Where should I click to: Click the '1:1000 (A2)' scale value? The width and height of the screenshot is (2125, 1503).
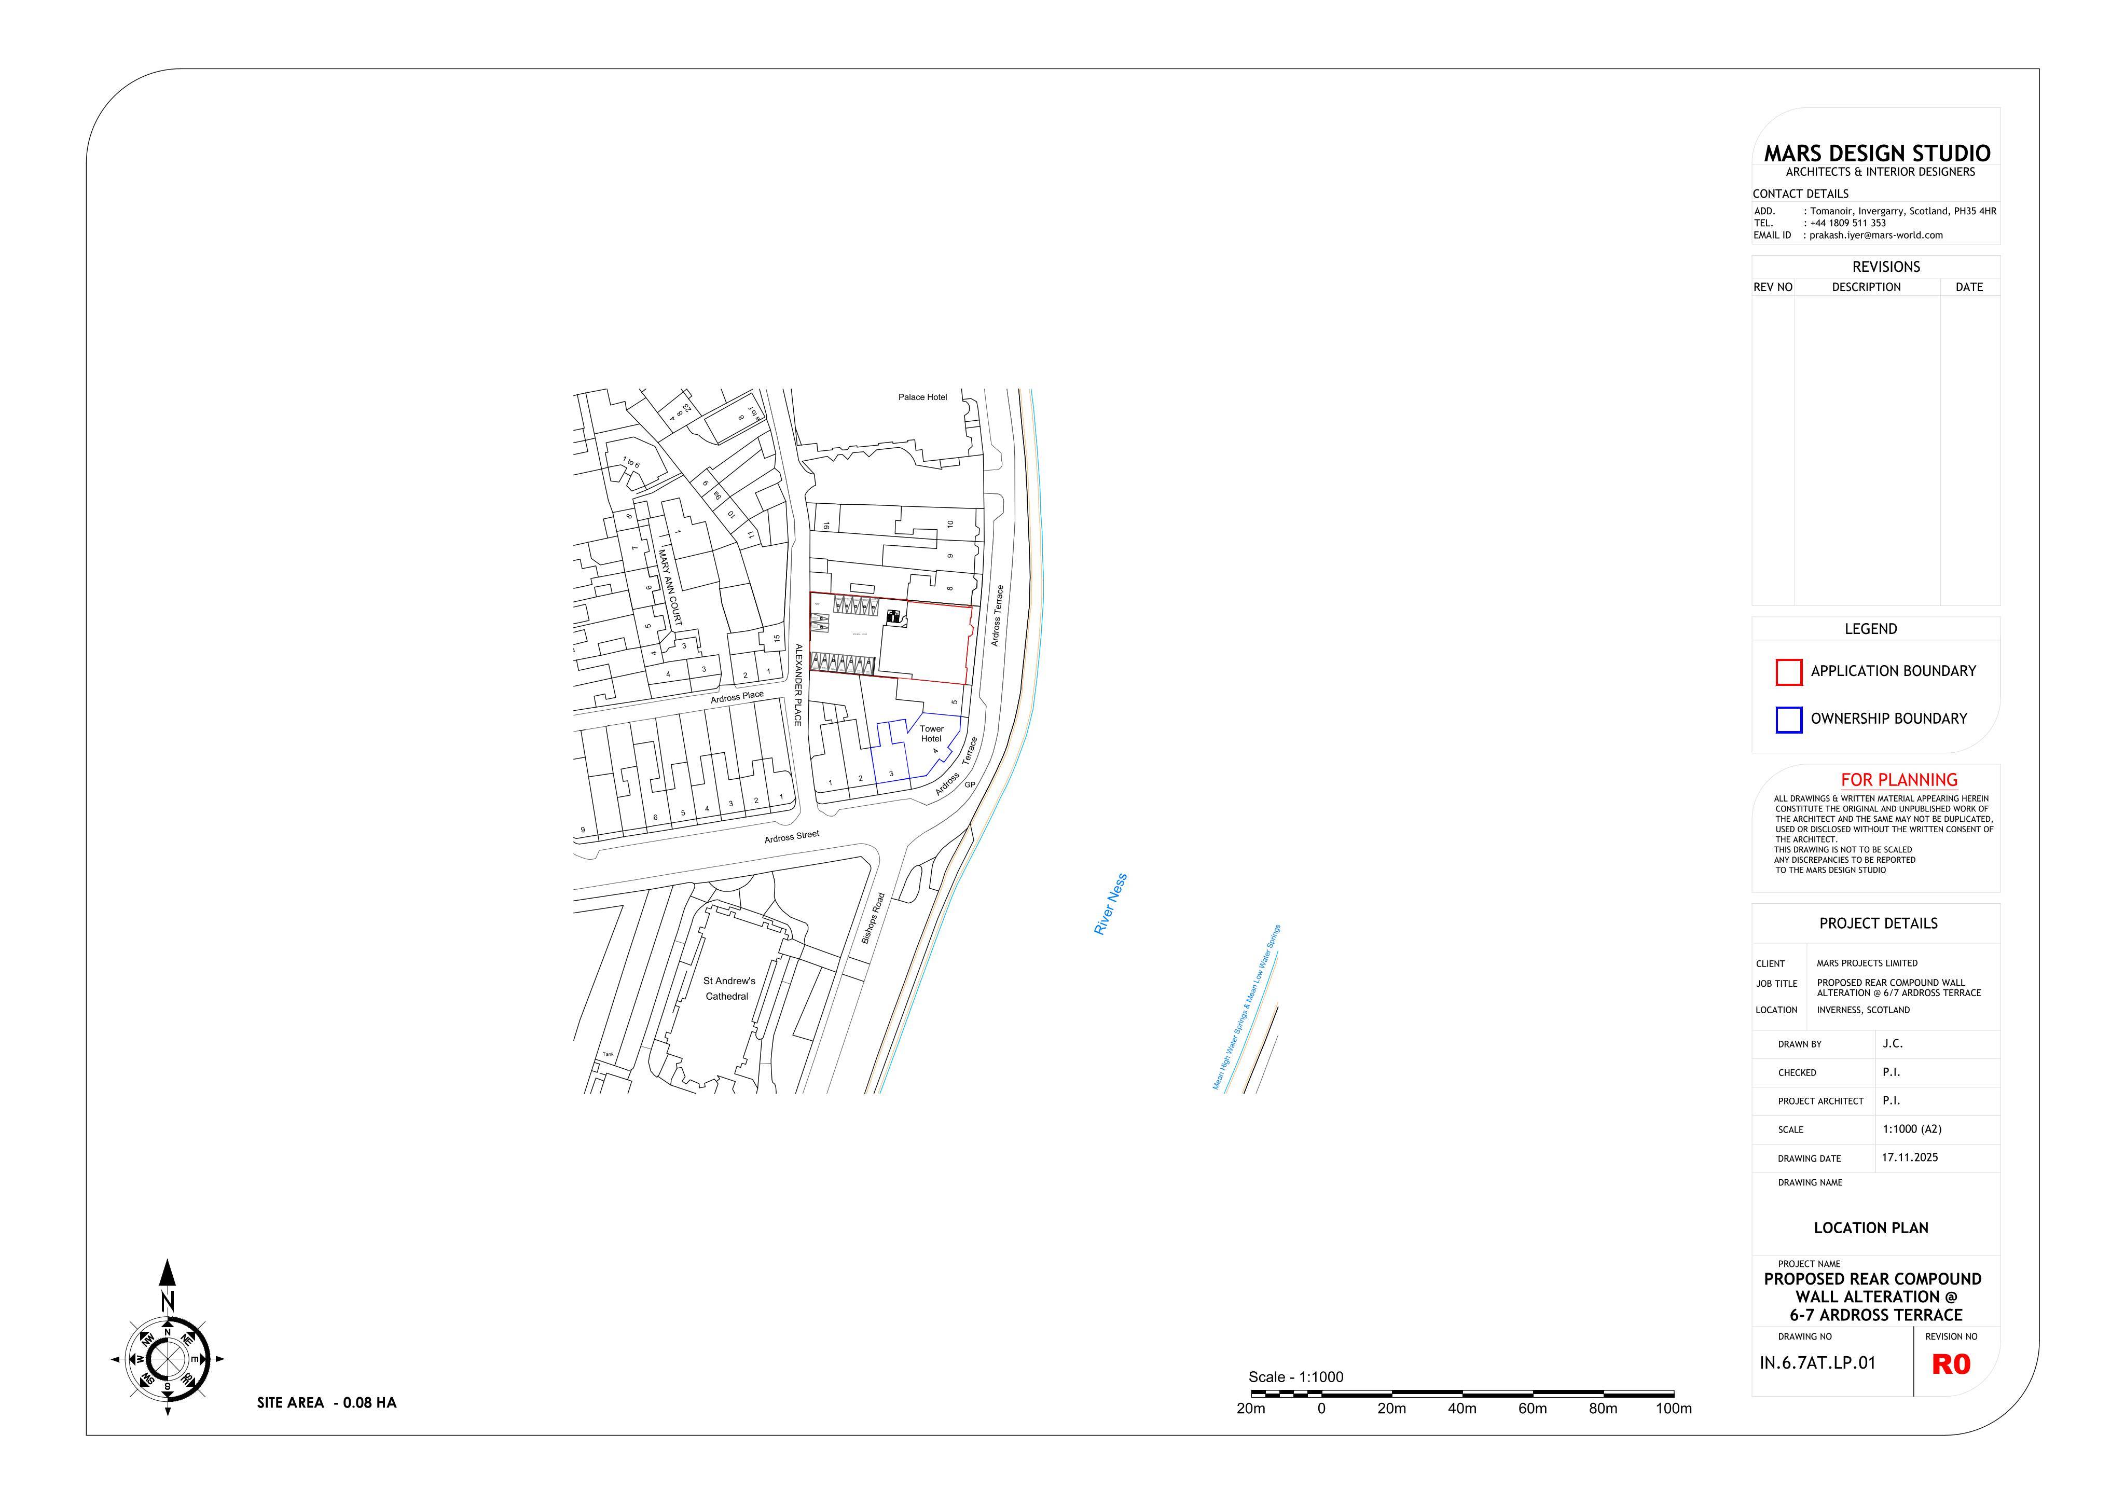(x=1911, y=1129)
